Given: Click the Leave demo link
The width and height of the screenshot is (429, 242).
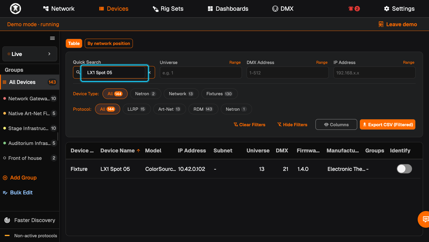Looking at the screenshot, I should coord(398,24).
